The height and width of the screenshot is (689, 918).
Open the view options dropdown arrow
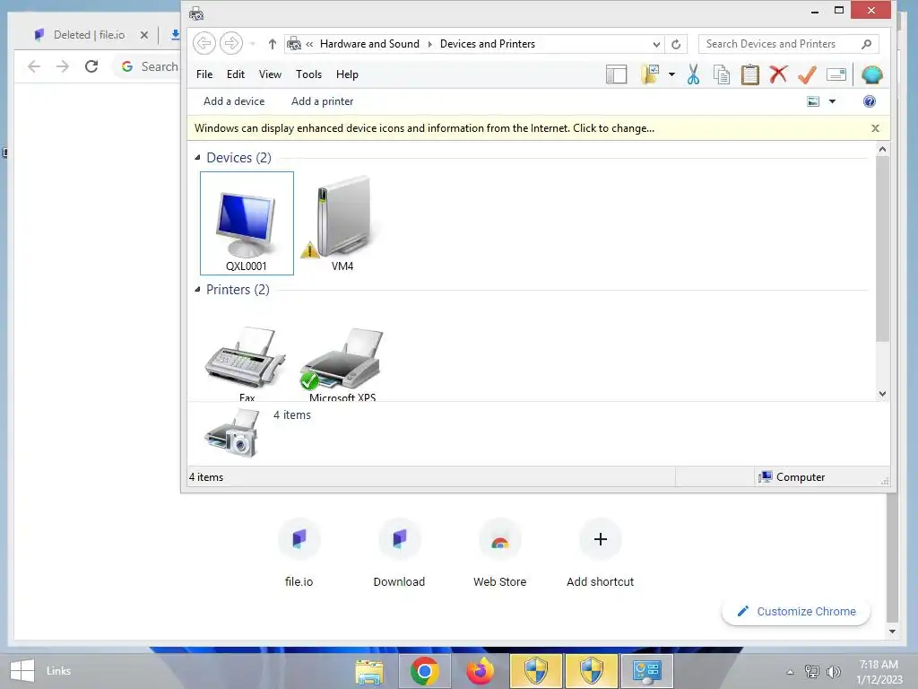coord(832,101)
